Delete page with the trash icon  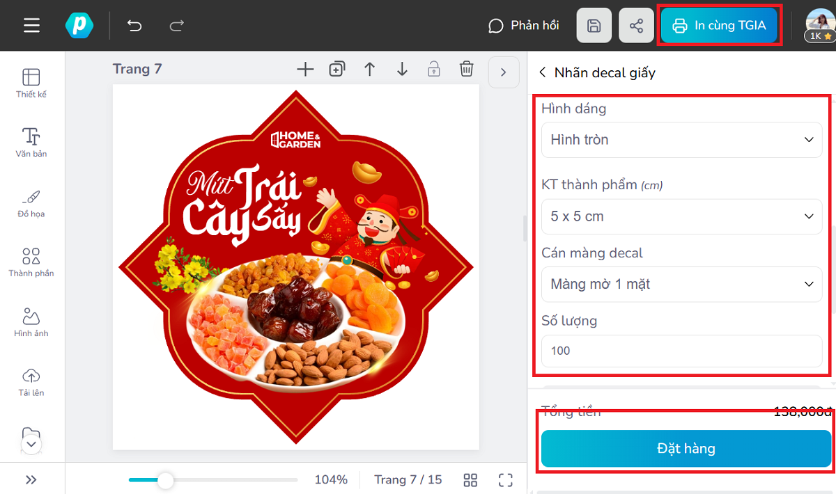[466, 69]
